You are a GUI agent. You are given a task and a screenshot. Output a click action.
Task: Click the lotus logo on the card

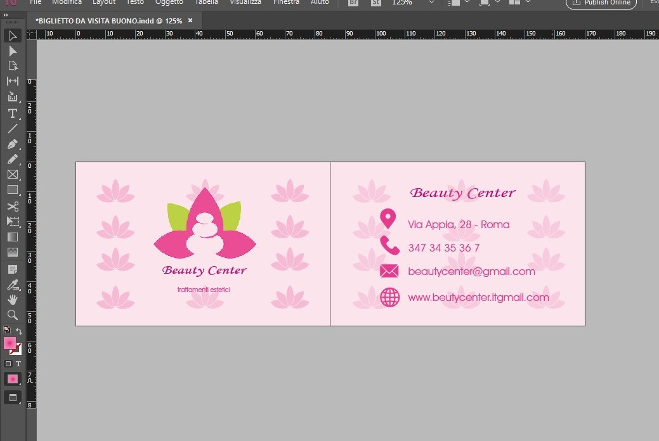205,224
